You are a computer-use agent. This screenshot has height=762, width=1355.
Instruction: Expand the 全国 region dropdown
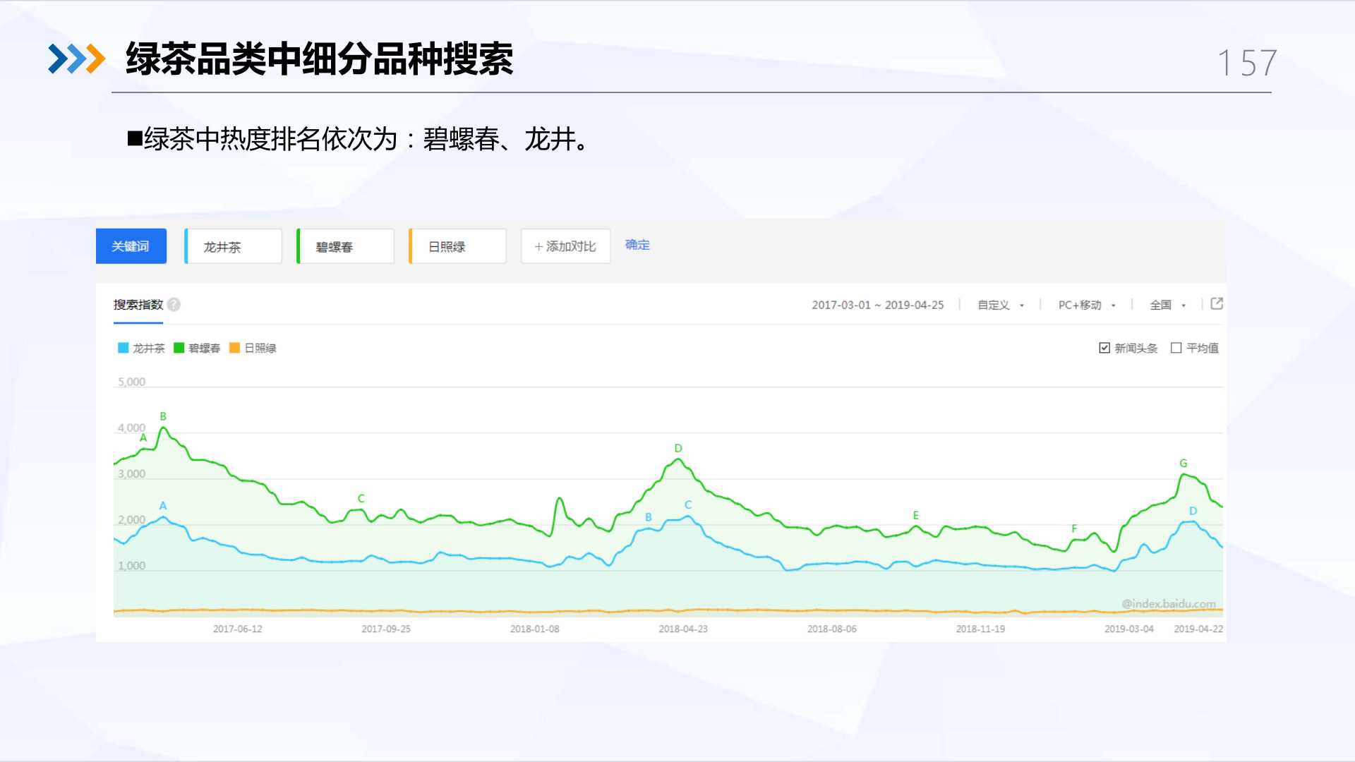click(1168, 305)
